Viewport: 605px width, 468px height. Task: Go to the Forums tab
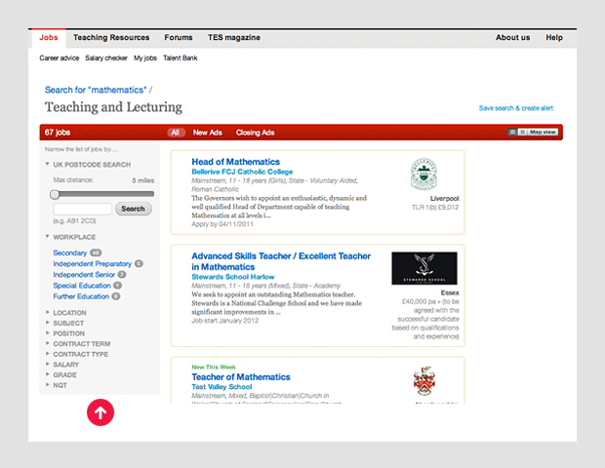(179, 38)
